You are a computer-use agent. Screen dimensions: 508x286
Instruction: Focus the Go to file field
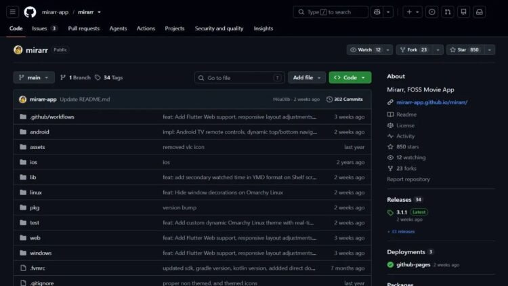click(239, 78)
